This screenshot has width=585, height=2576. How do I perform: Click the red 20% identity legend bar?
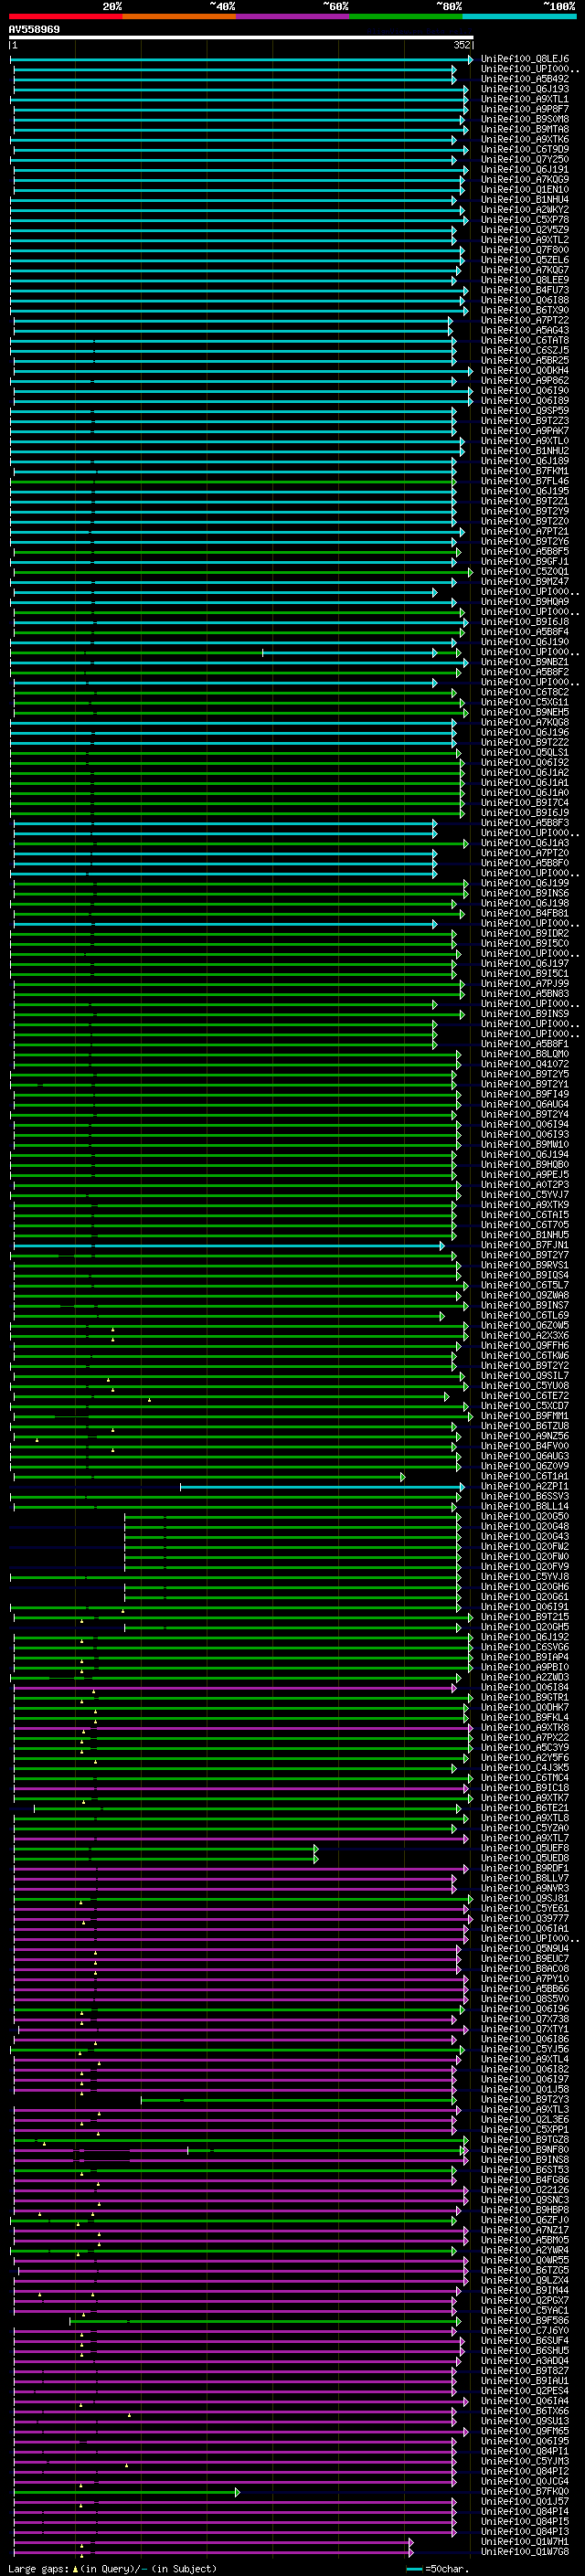[66, 16]
